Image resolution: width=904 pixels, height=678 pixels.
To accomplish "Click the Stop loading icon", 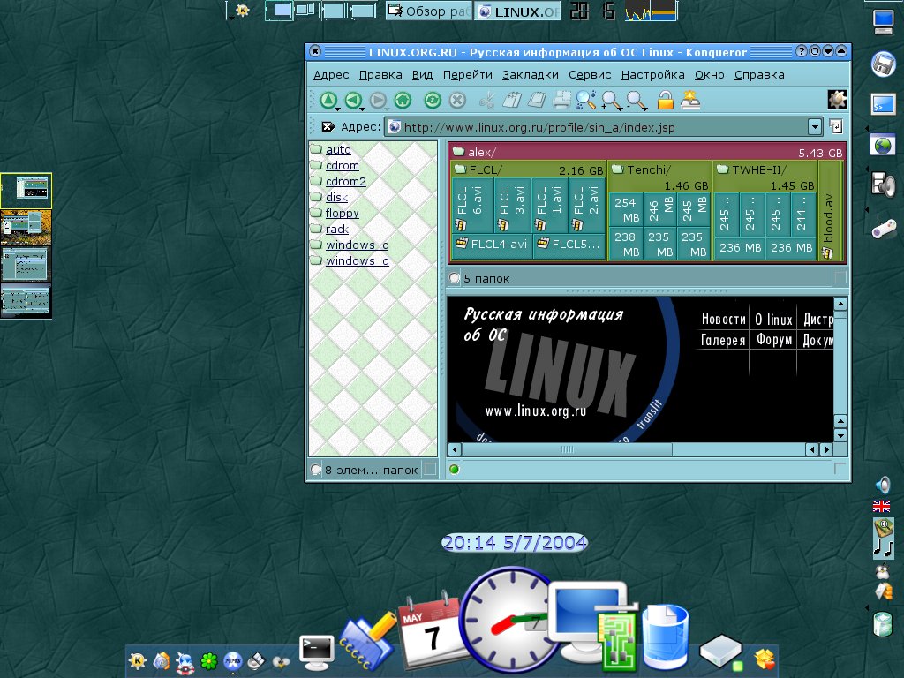I will click(x=457, y=101).
